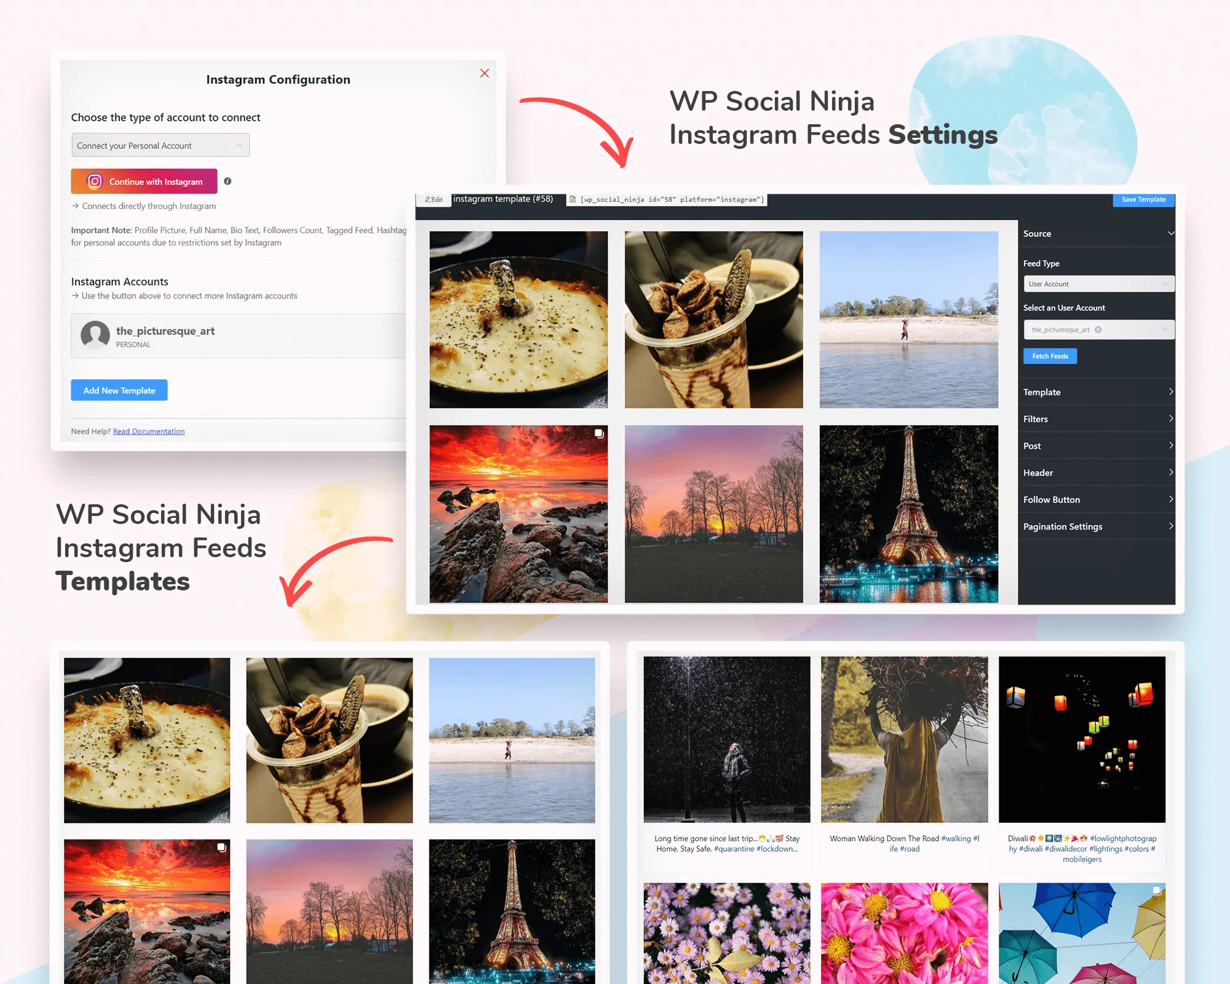Expand the Template section
The width and height of the screenshot is (1230, 984).
click(1097, 392)
